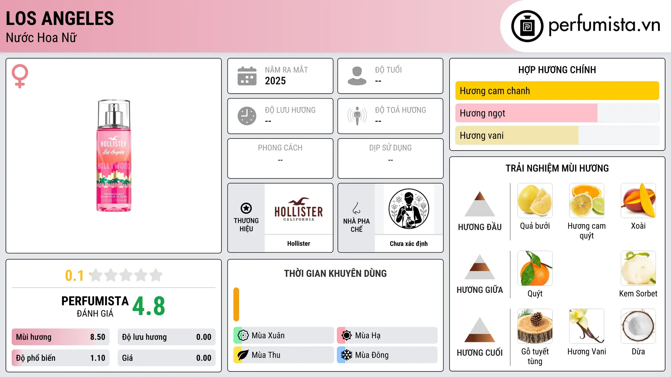The height and width of the screenshot is (377, 671).
Task: Click the orange vertical recommended-time bar
Action: pyautogui.click(x=236, y=304)
